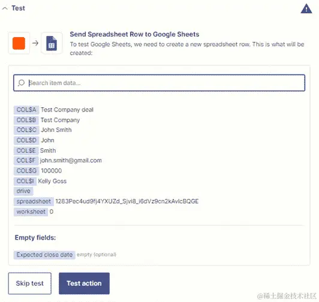Click the Test section heading
This screenshot has height=302, width=319.
(18, 8)
